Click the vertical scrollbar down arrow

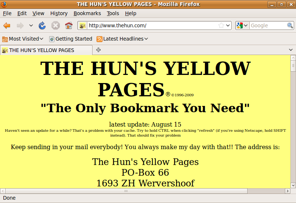(x=293, y=186)
